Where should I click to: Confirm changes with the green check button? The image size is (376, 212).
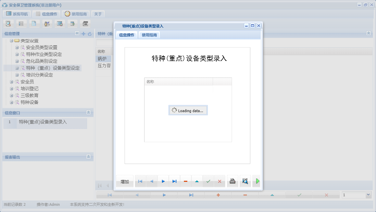(208, 181)
